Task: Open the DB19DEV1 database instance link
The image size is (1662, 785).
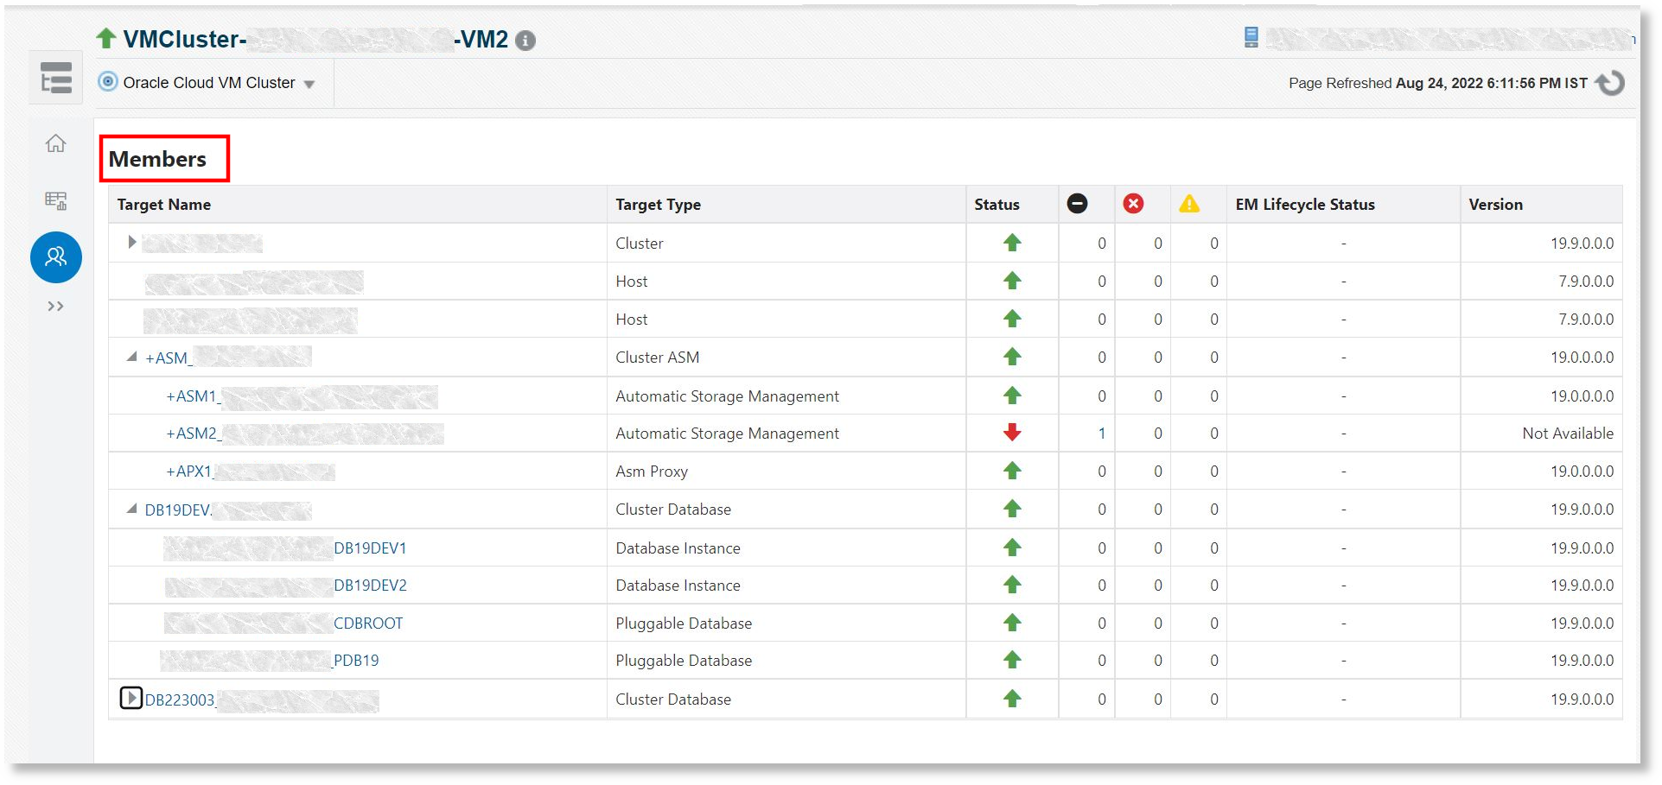Action: [370, 548]
